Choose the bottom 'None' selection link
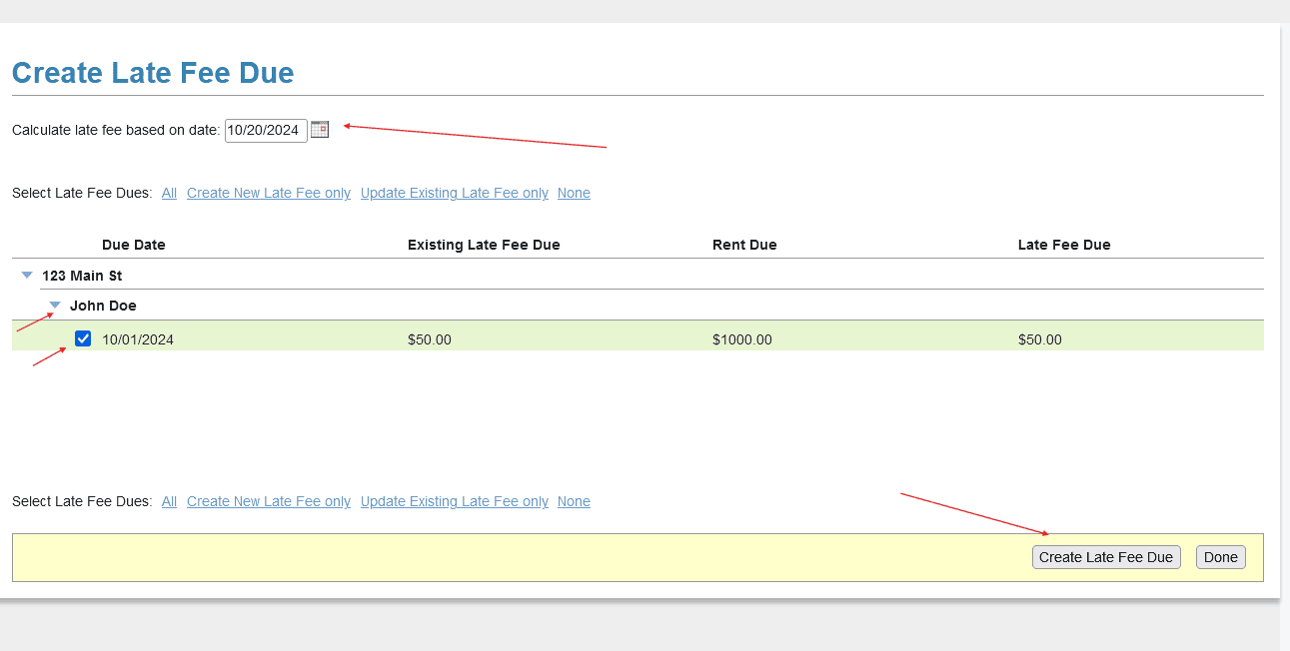The height and width of the screenshot is (651, 1290). tap(574, 501)
